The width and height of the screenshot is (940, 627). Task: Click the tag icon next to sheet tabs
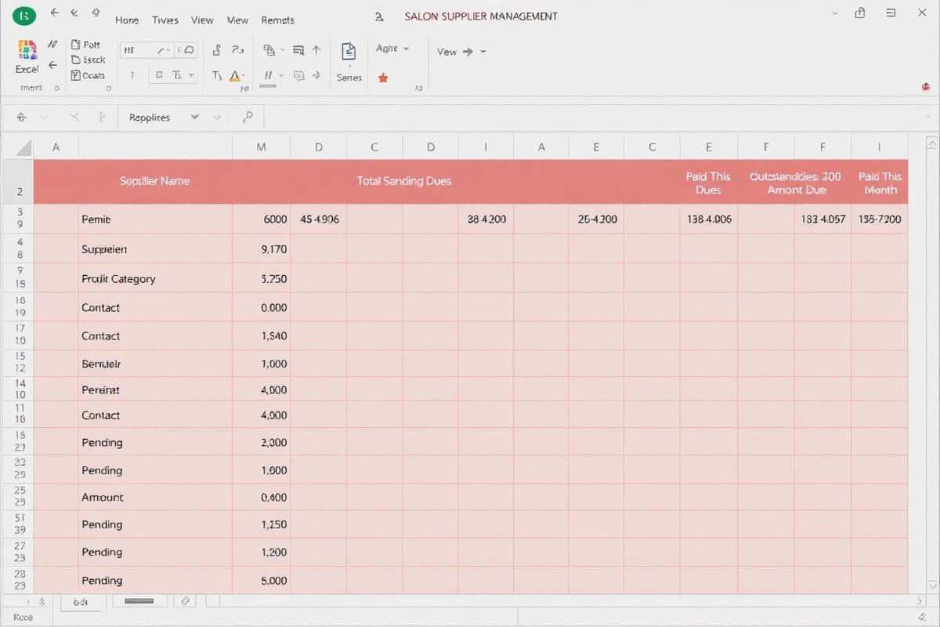[x=186, y=601]
